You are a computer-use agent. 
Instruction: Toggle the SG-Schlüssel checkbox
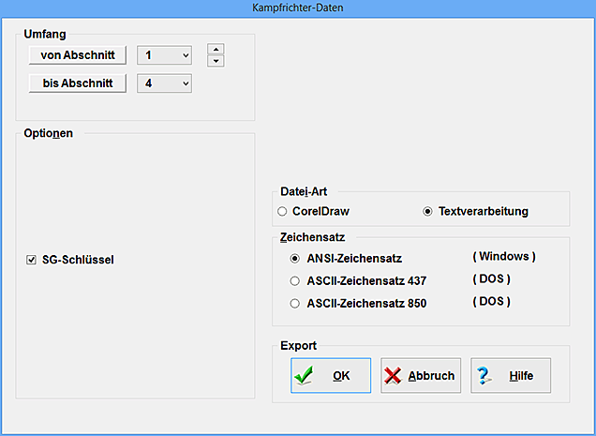point(32,260)
